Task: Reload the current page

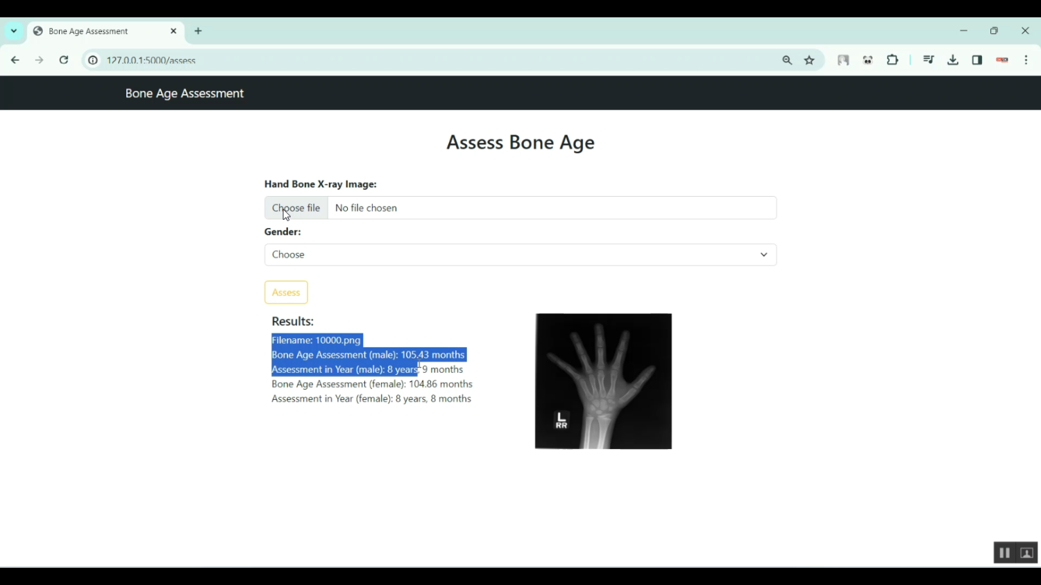Action: (x=64, y=60)
